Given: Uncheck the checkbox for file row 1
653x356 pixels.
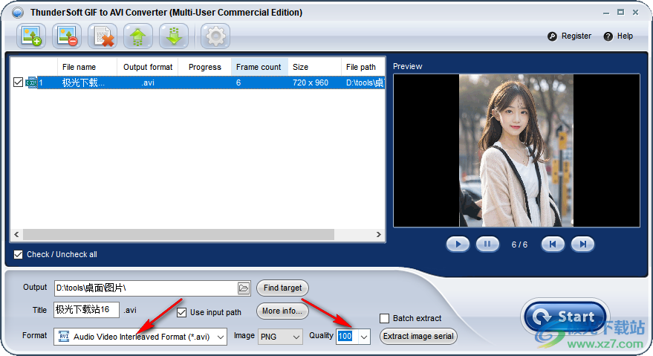Looking at the screenshot, I should click(x=18, y=82).
